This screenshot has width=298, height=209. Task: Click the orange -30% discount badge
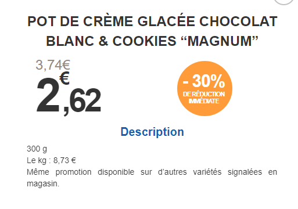coord(204,88)
